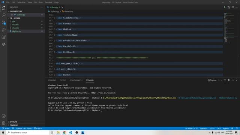The image size is (240, 135).
Task: Unfold the class Particle2DCreateInfo block
Action: [55, 41]
